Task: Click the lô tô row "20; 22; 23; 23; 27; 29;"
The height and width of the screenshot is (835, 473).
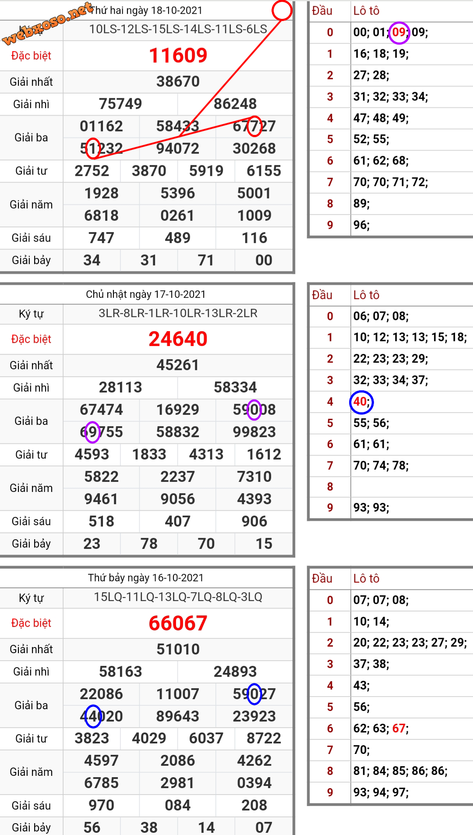Action: tap(410, 643)
